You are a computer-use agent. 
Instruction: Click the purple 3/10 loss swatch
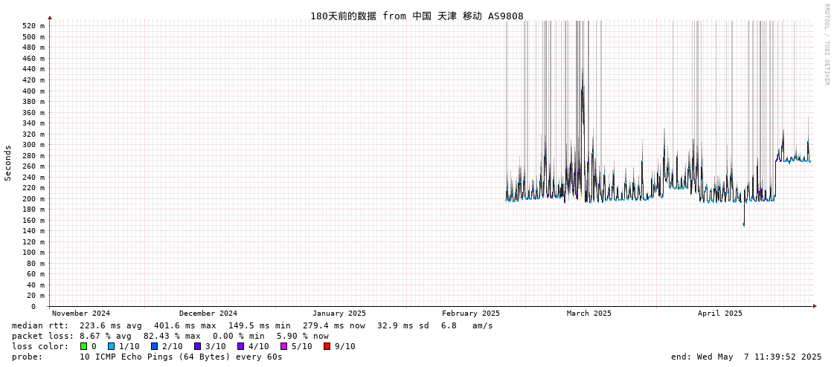point(197,346)
